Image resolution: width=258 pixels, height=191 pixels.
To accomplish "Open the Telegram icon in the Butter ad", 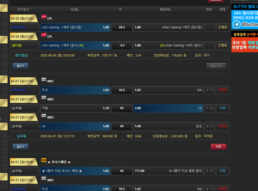I will tap(236, 24).
